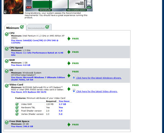
Task: Click 'Minimum: 25 GB' disk requirement text
Action: [x=20, y=124]
